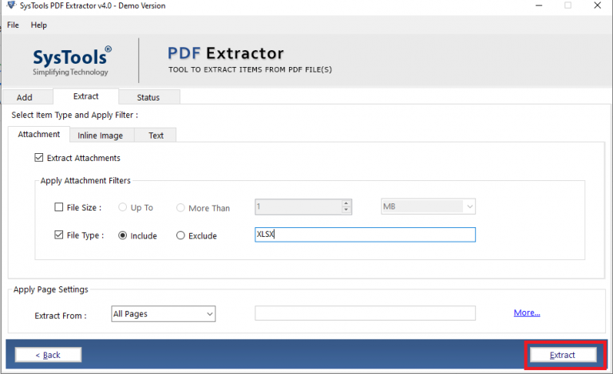Select the More Than radio button
Viewport: 613px width, 374px height.
click(180, 207)
